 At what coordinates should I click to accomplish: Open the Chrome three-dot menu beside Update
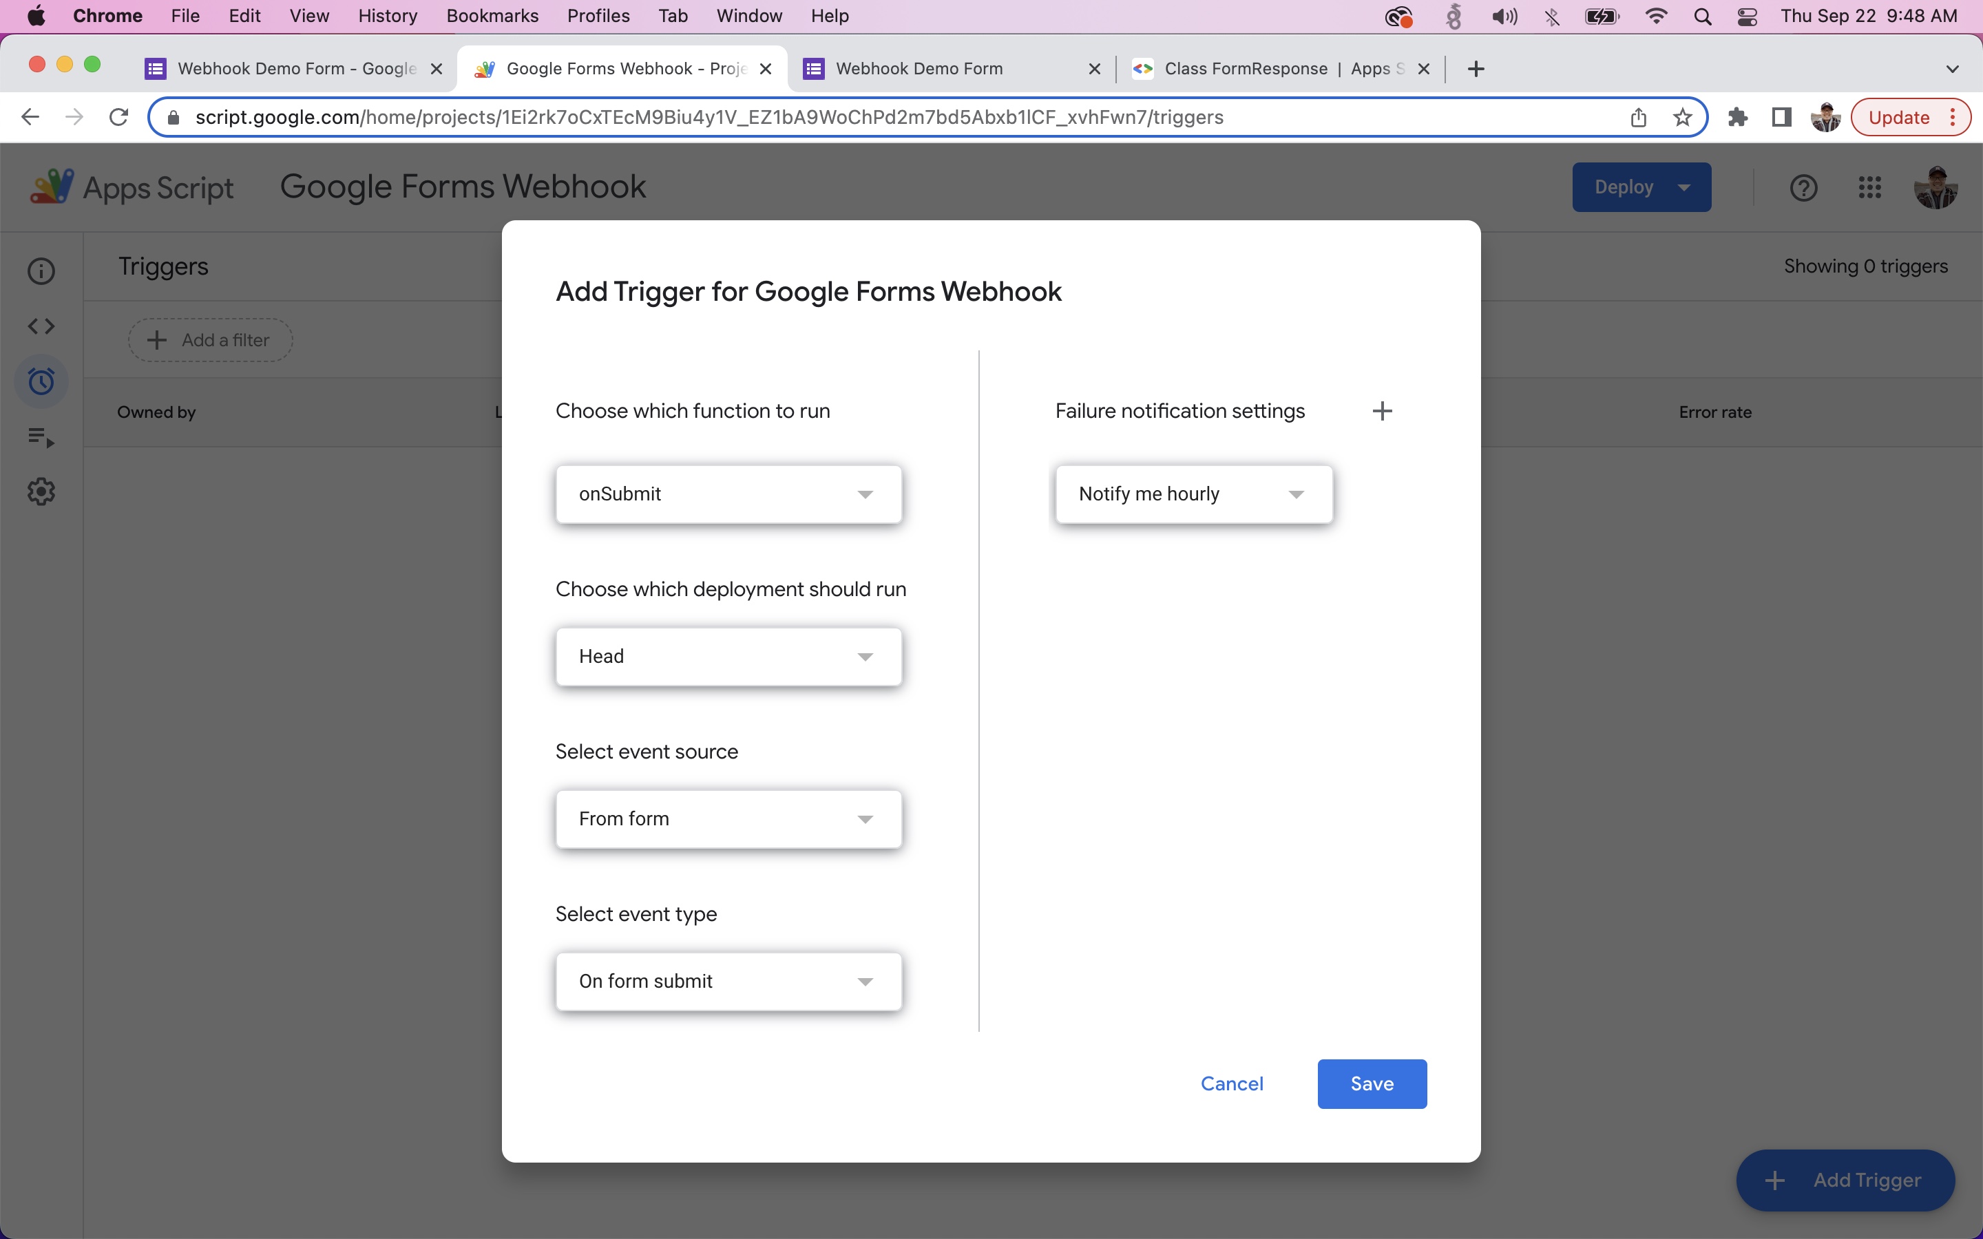coord(1953,117)
